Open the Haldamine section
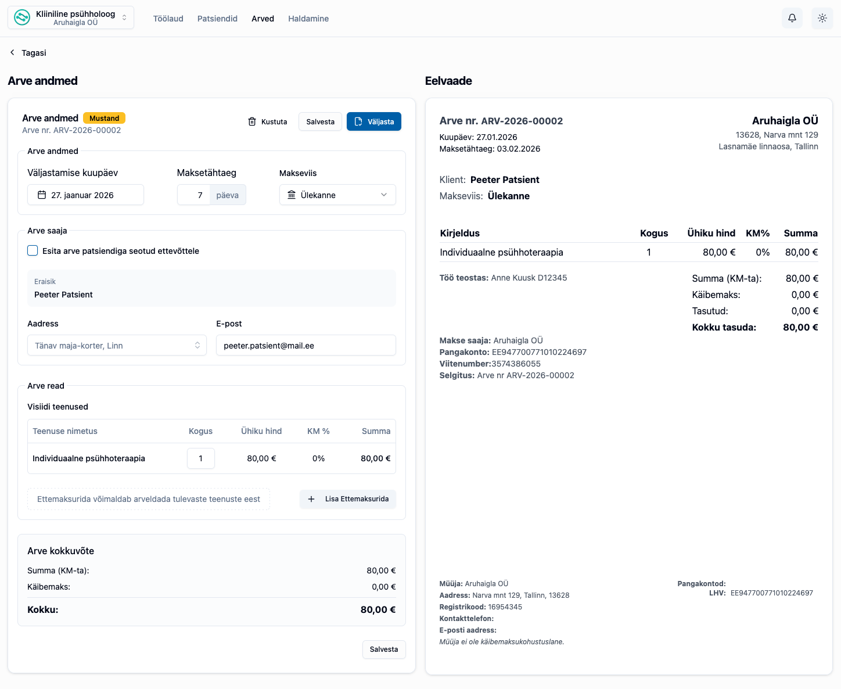 coord(308,18)
